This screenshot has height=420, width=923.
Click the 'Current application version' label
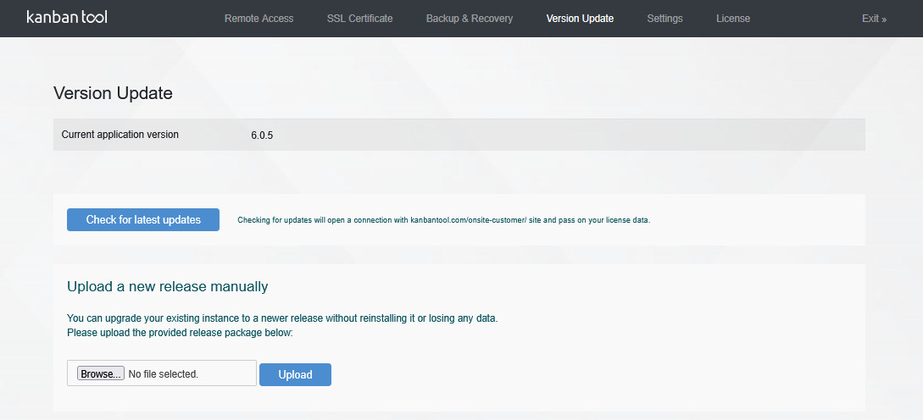120,134
